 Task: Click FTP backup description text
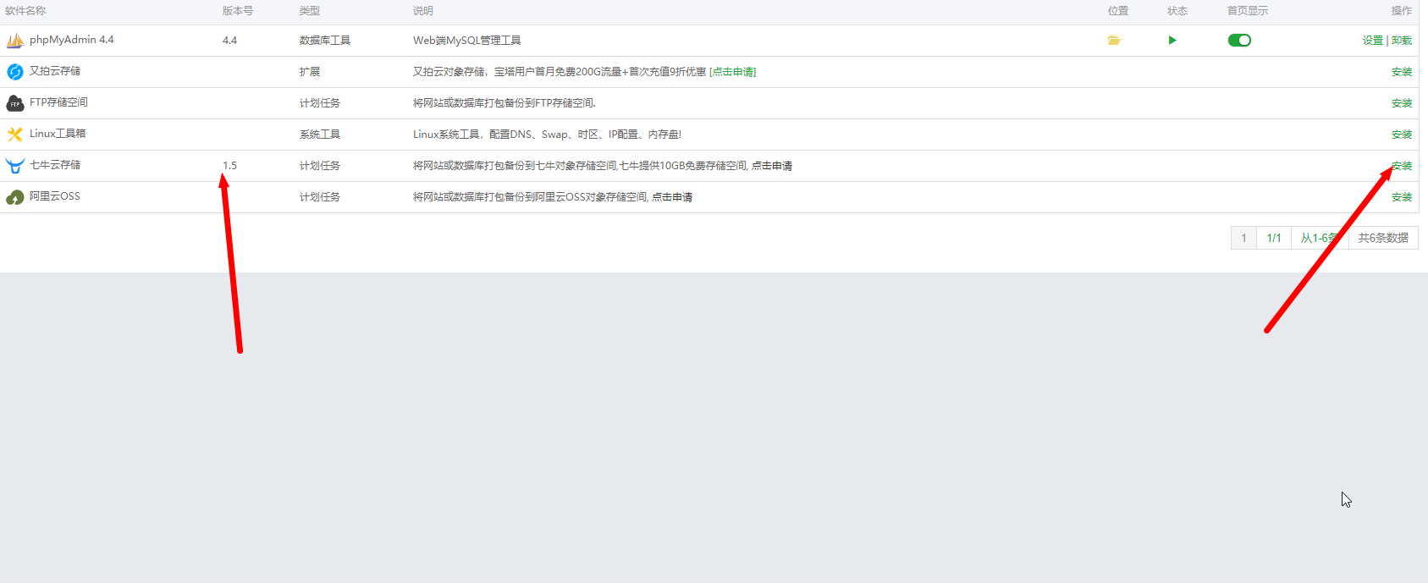(x=504, y=103)
